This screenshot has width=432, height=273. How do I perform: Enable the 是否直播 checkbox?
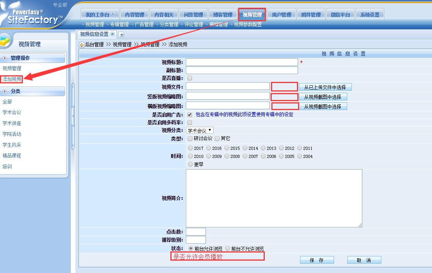pos(190,78)
